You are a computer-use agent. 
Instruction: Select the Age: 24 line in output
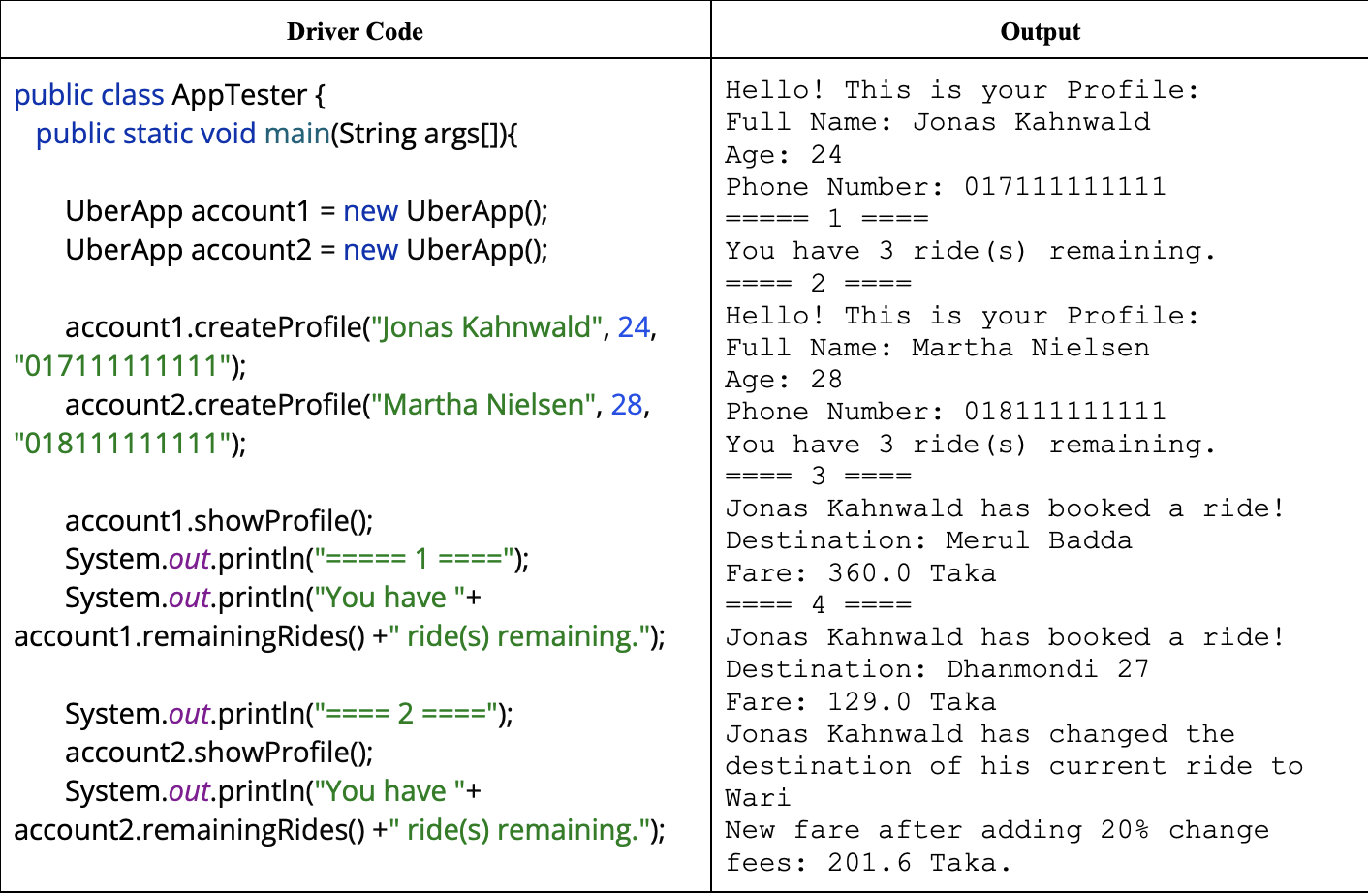782,153
